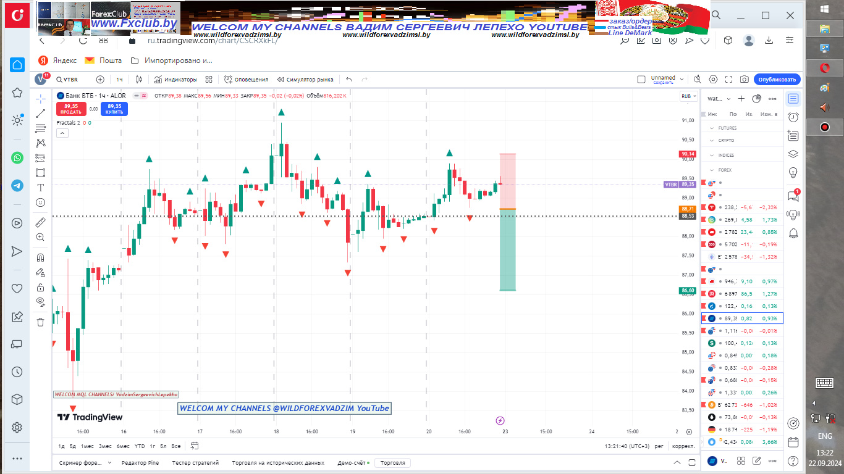Start Симулятор рынка replay mode
Image resolution: width=844 pixels, height=474 pixels.
click(x=305, y=80)
